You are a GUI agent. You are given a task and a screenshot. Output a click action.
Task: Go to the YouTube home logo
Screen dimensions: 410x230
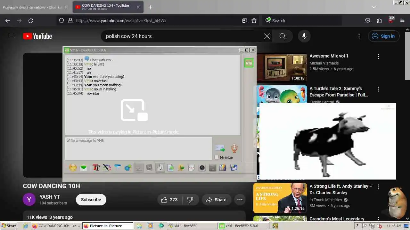[x=37, y=36]
